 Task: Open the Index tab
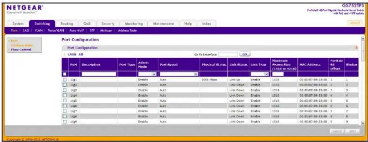click(207, 24)
